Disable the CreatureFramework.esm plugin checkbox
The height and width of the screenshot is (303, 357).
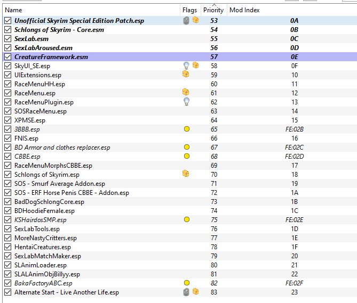pos(8,57)
